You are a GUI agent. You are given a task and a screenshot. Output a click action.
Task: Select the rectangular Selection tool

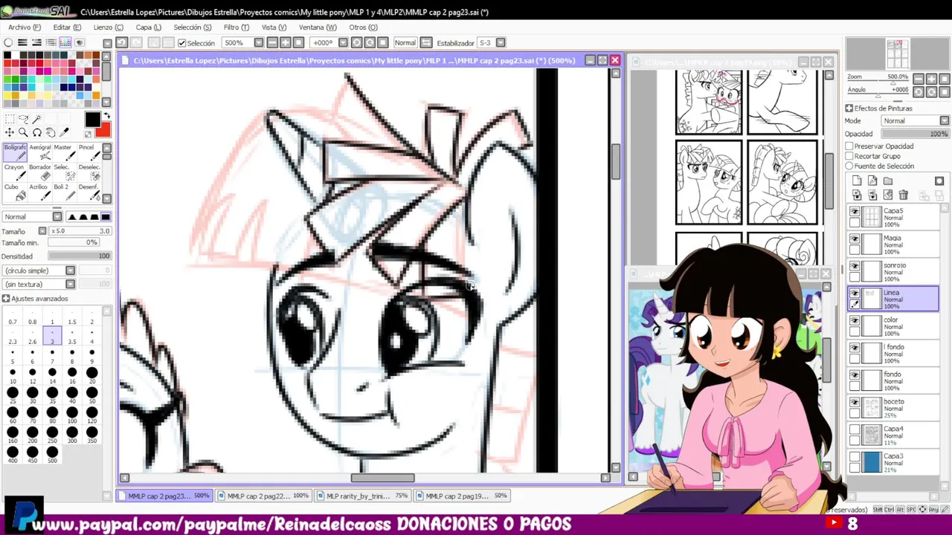(9, 120)
